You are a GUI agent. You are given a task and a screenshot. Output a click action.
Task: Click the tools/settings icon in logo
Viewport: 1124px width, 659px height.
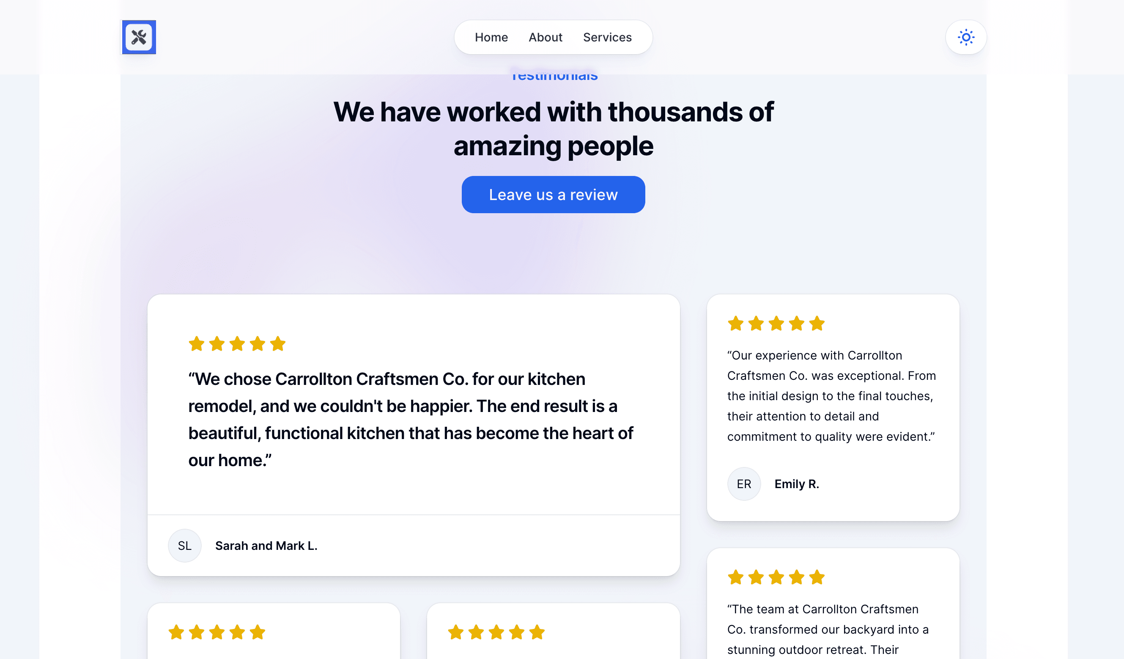pyautogui.click(x=139, y=37)
